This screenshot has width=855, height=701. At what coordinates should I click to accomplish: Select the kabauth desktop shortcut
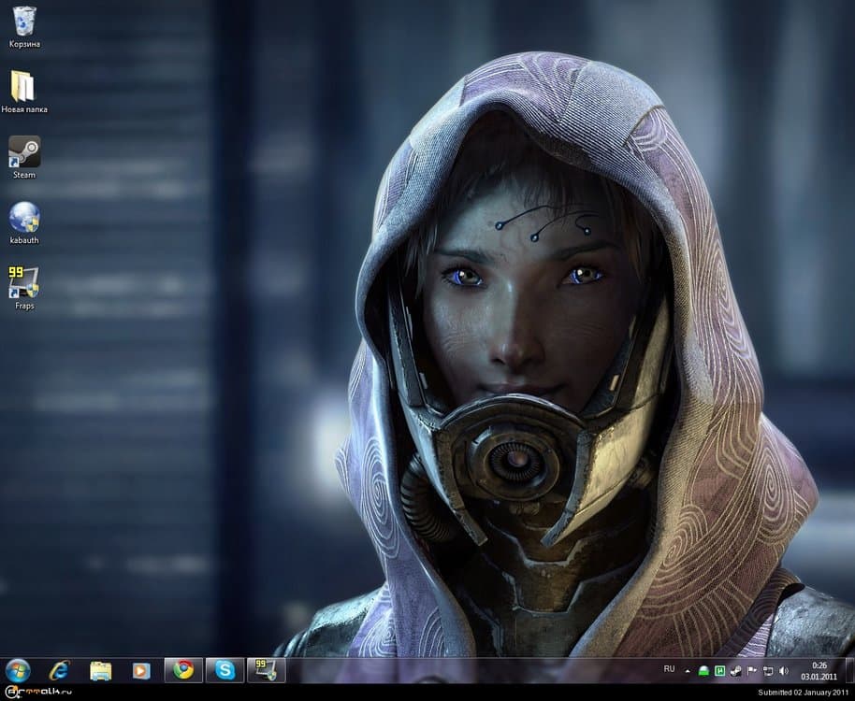24,218
